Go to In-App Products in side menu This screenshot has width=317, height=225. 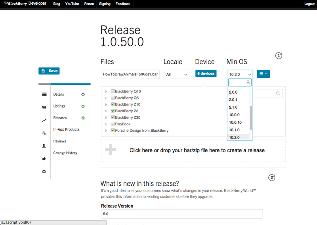click(x=66, y=129)
